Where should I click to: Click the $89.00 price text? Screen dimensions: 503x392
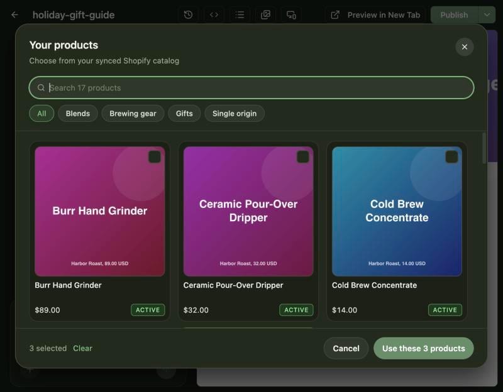coord(47,310)
